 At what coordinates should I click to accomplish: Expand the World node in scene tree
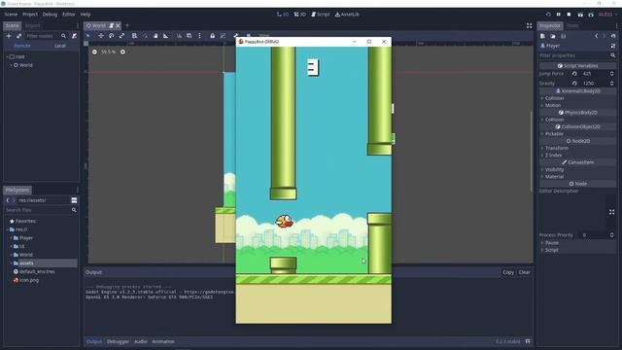(11, 65)
